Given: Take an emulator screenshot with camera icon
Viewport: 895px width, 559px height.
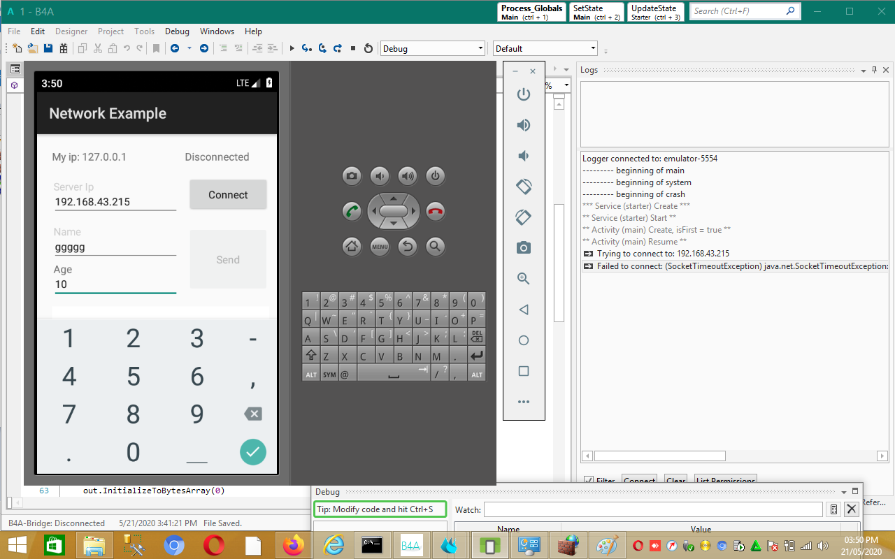Looking at the screenshot, I should pyautogui.click(x=524, y=248).
